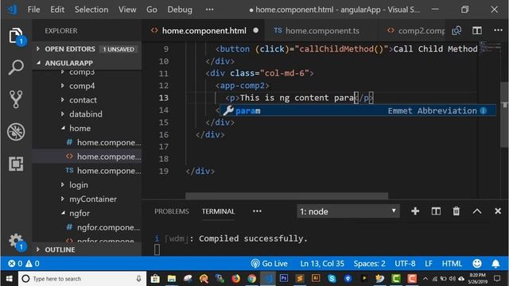Open the VS Code app menu icon
Screen dimensions: 509x286
pos(13,10)
